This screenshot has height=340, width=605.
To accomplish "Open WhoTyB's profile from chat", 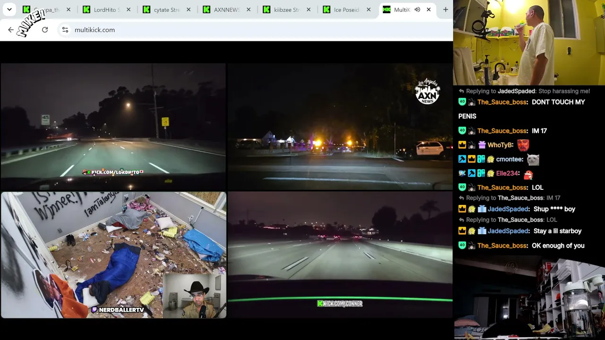I will point(501,145).
